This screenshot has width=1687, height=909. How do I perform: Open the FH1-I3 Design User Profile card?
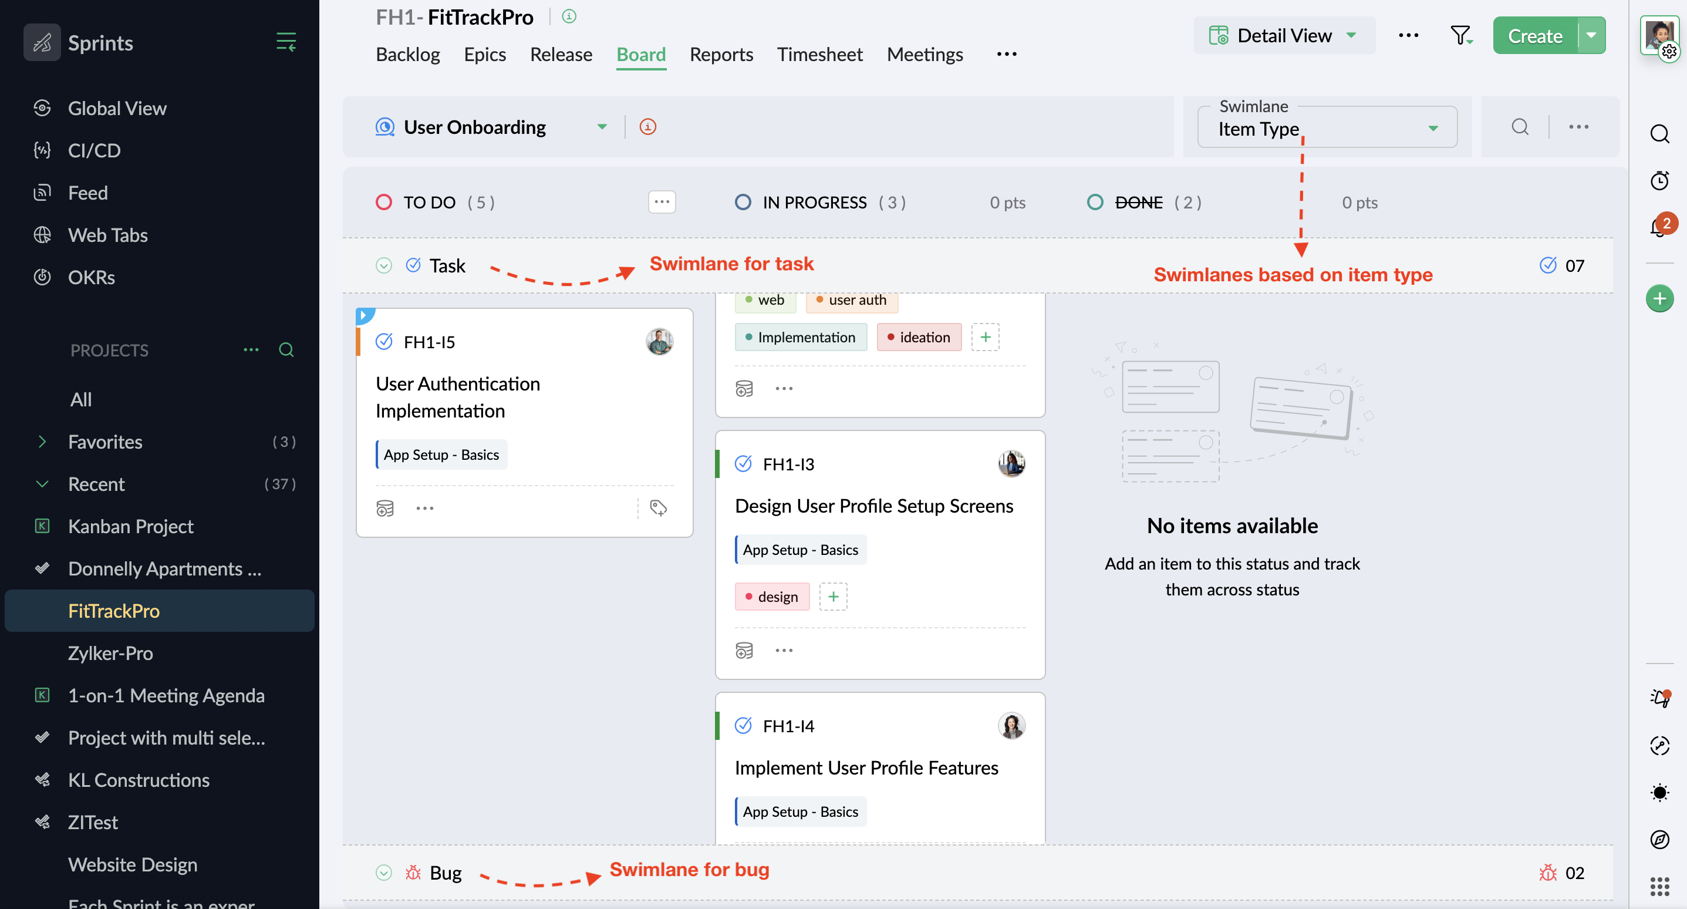coord(873,505)
